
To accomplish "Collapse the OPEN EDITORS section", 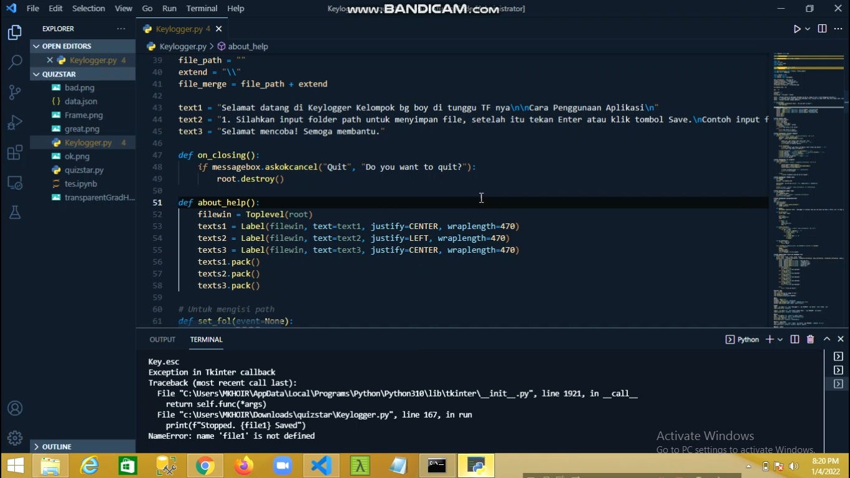I will pos(83,46).
